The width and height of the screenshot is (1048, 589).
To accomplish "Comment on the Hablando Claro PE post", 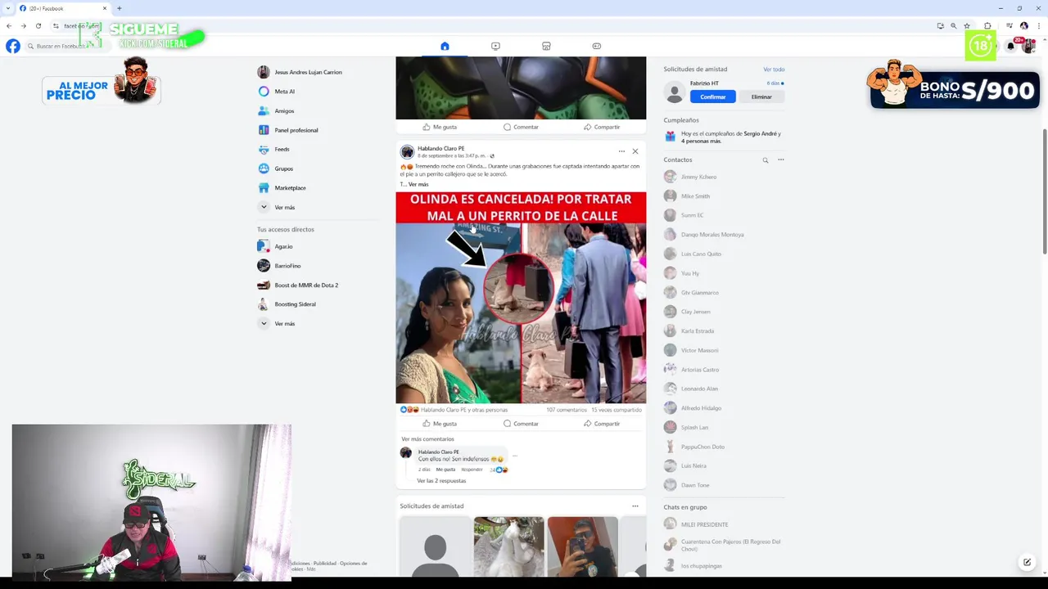I will [521, 424].
